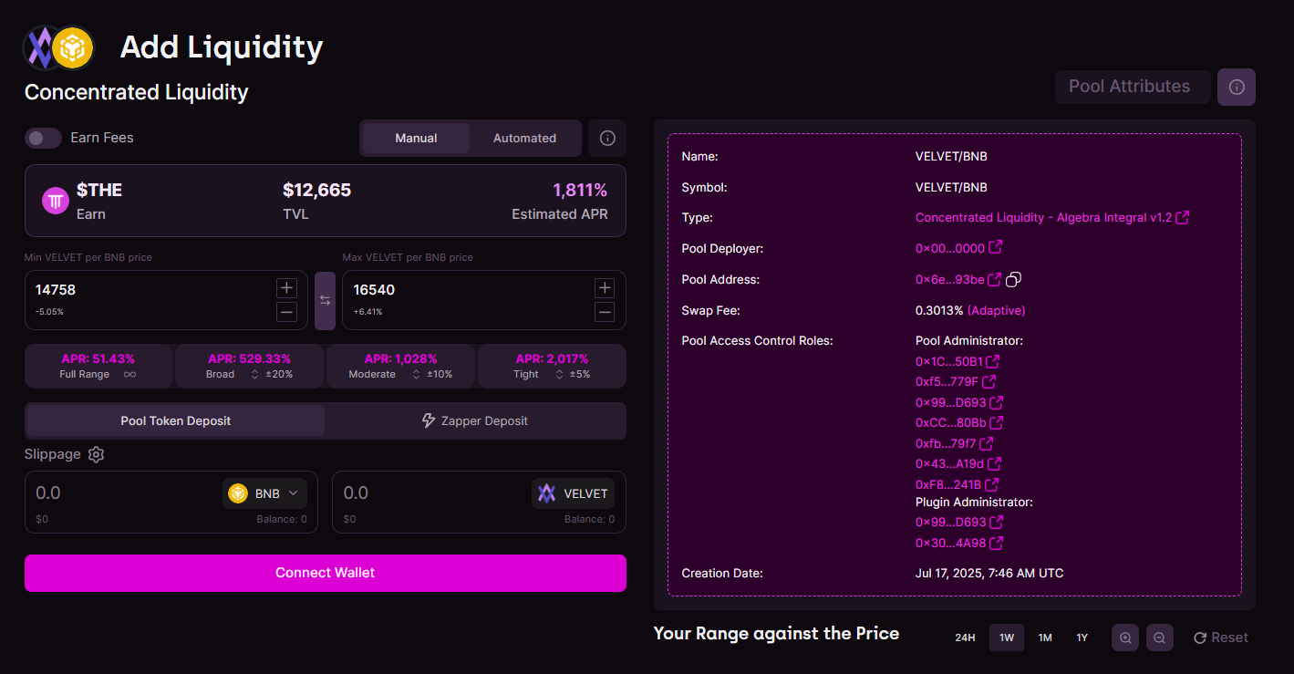This screenshot has height=674, width=1294.
Task: Click the Connect Wallet button
Action: click(326, 573)
